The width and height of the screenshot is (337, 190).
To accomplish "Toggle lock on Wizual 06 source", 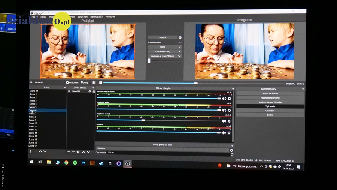I will tap(94, 91).
